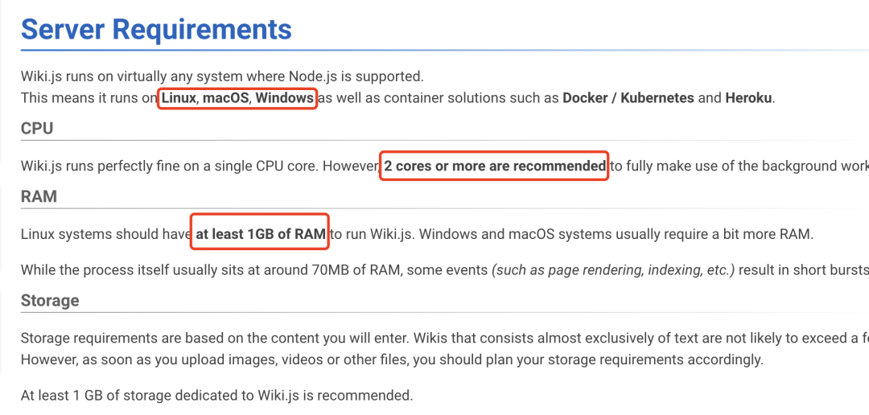Click the sentence mentioning Node.js is supported
Image resolution: width=869 pixels, height=415 pixels.
click(221, 77)
